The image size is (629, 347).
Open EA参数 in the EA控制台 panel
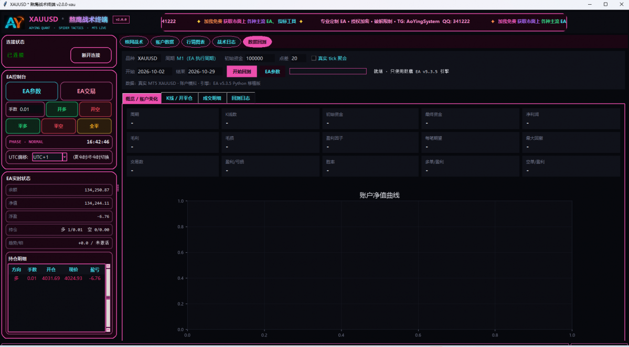pos(31,91)
